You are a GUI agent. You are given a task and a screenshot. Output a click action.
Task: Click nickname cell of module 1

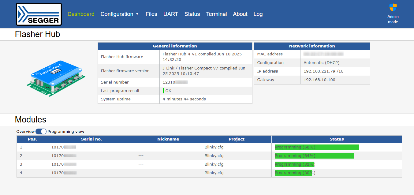click(168, 147)
